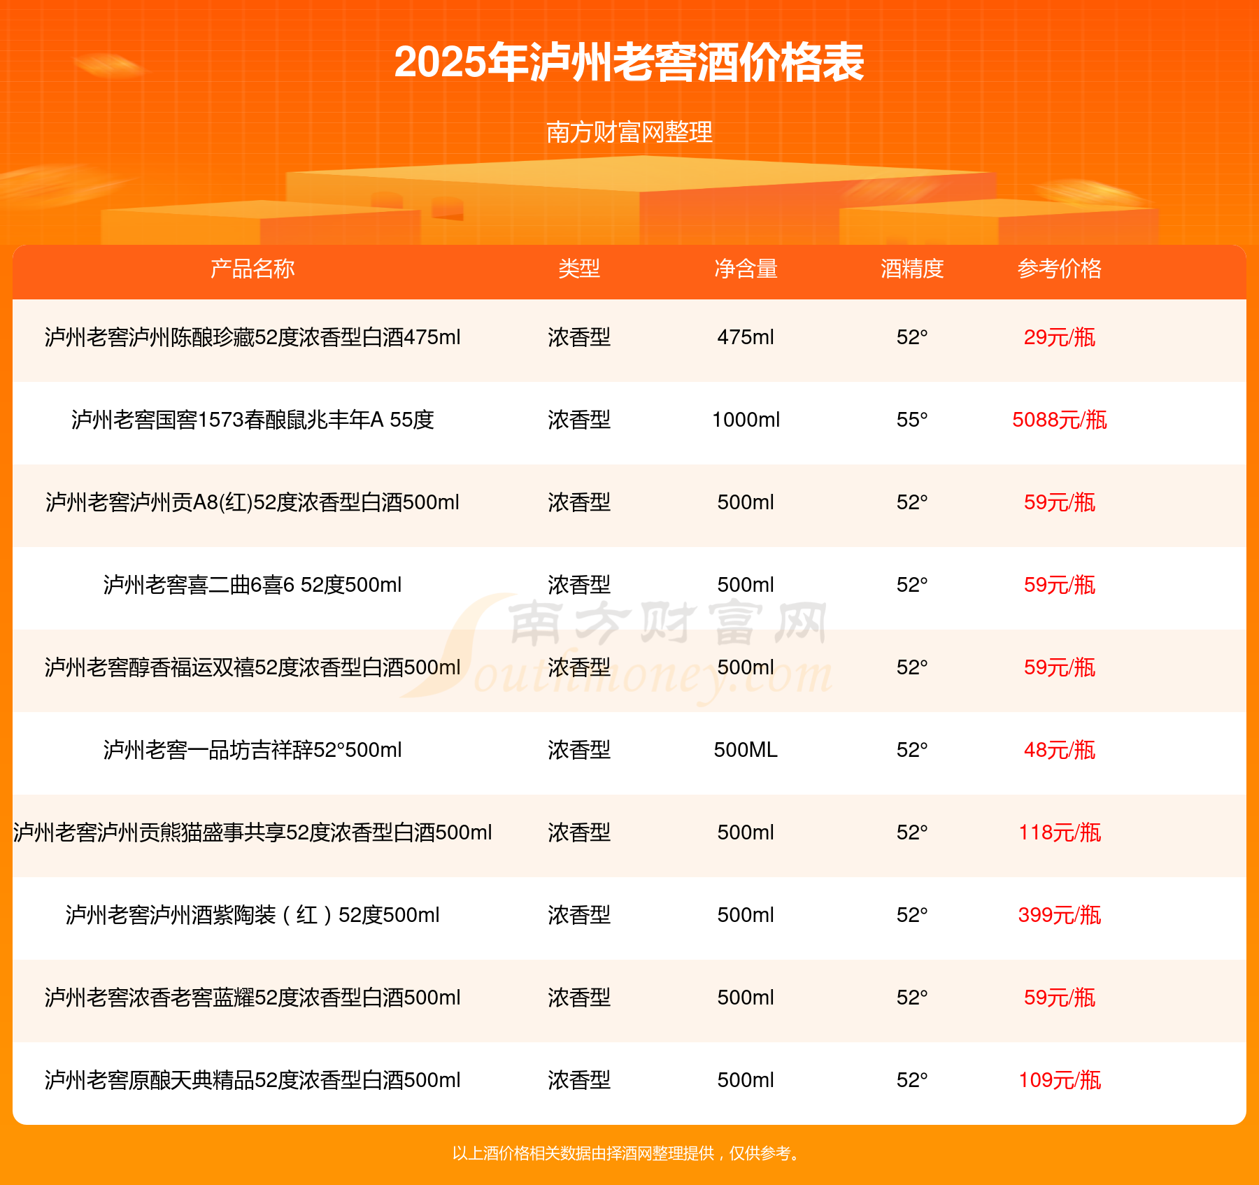This screenshot has height=1185, width=1259.
Task: Click the 475ml net content cell
Action: click(x=746, y=337)
